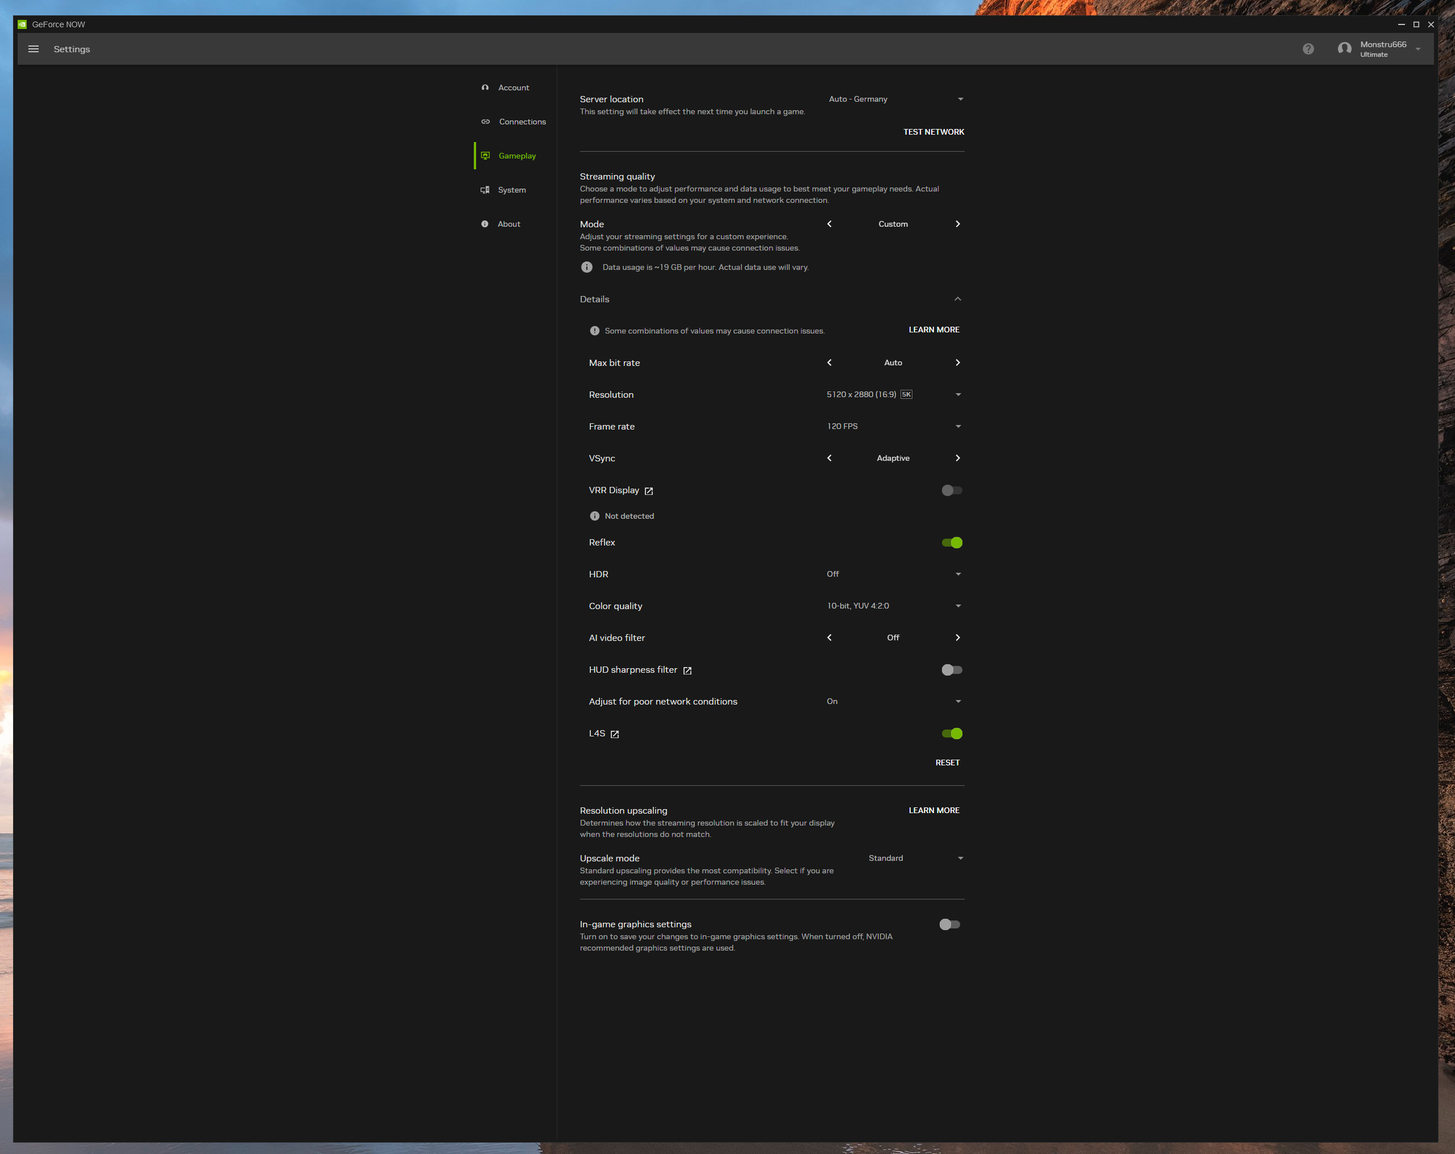Open the Resolution dropdown

(892, 395)
